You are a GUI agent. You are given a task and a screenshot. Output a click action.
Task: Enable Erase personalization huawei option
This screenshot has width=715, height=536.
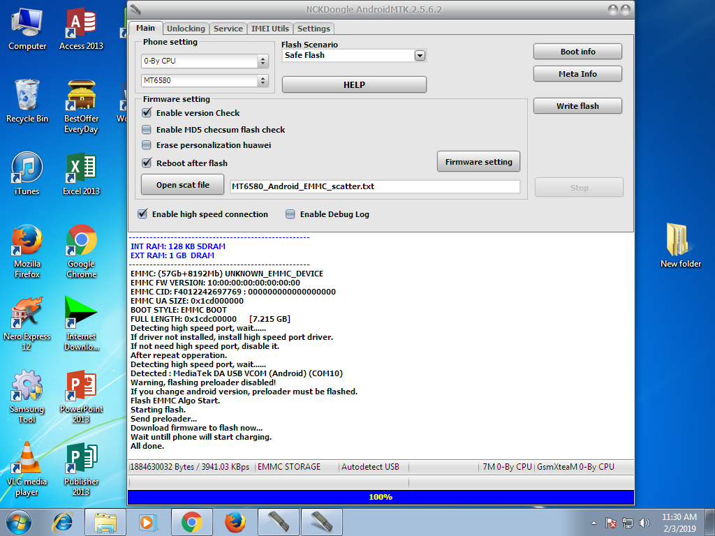tap(147, 145)
